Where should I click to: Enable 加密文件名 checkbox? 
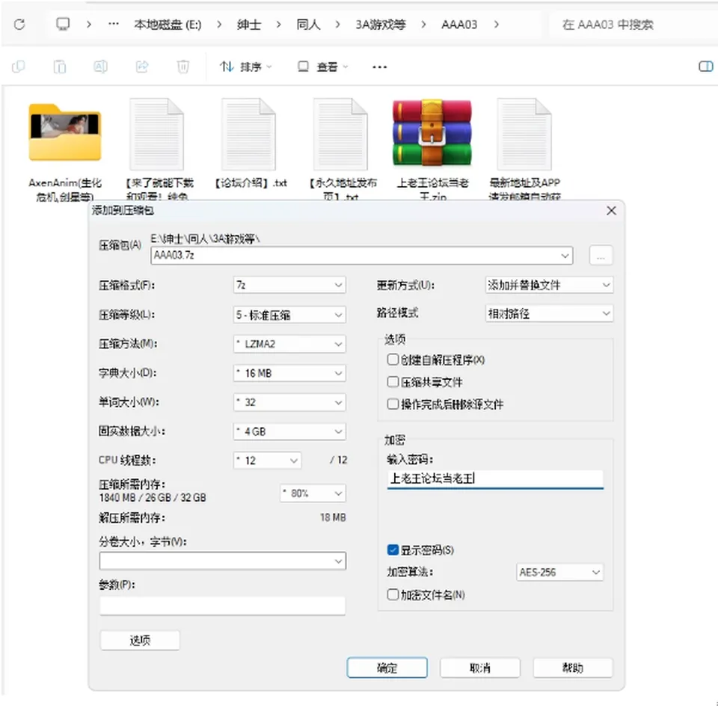point(393,594)
